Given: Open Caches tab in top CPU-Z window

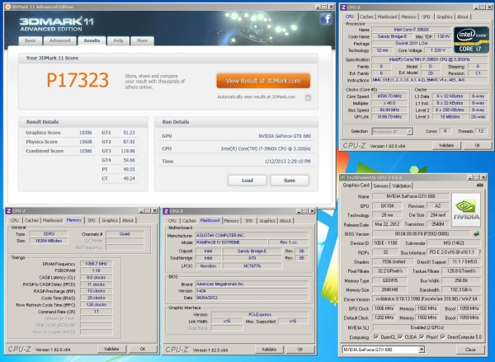Looking at the screenshot, I should click(x=366, y=16).
